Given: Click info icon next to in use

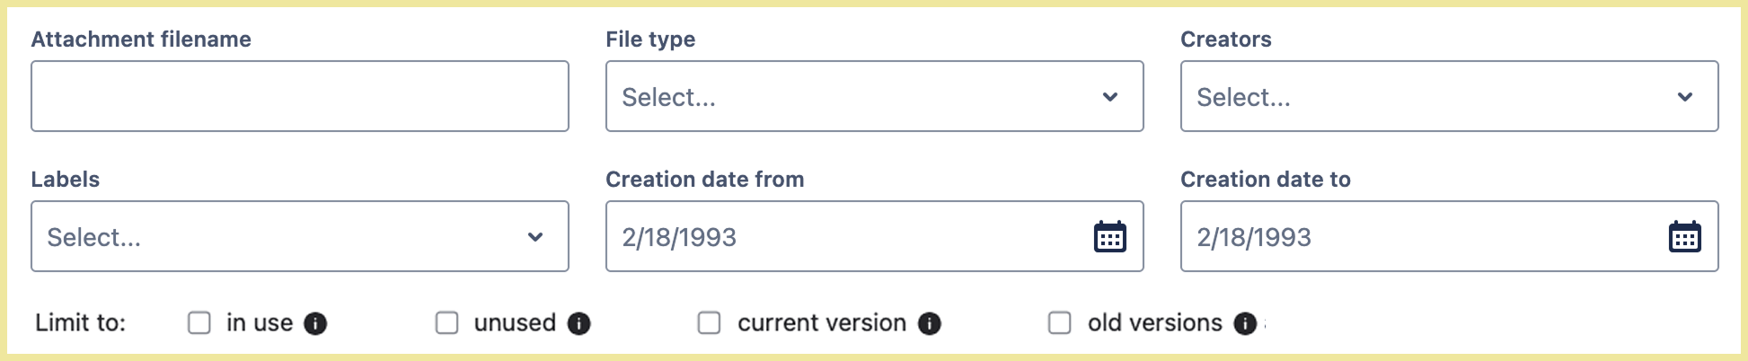Looking at the screenshot, I should click(315, 323).
